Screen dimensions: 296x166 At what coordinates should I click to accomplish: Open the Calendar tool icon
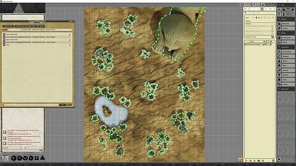click(x=288, y=10)
